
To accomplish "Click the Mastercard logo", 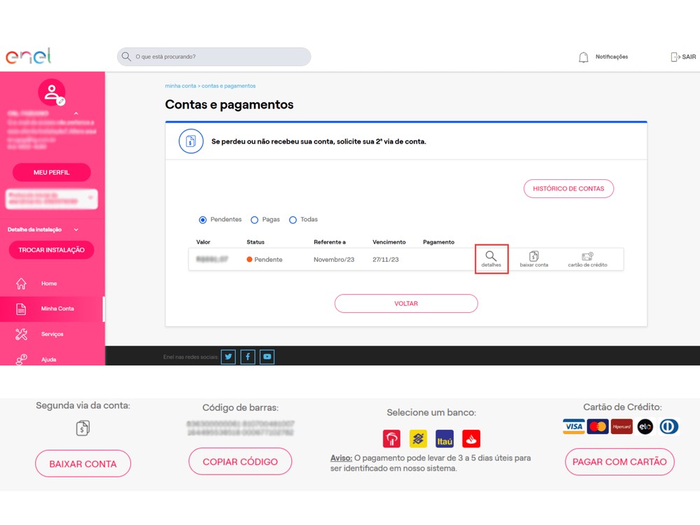I will pyautogui.click(x=598, y=426).
